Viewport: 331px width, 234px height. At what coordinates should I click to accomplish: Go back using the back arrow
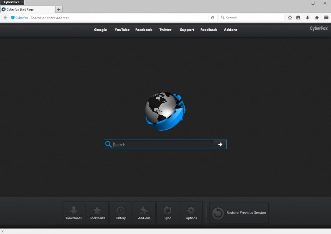[x=5, y=18]
